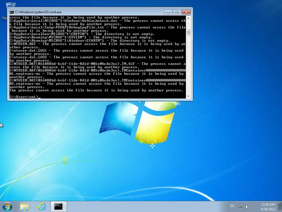Close the cmd.exe window

tap(186, 12)
